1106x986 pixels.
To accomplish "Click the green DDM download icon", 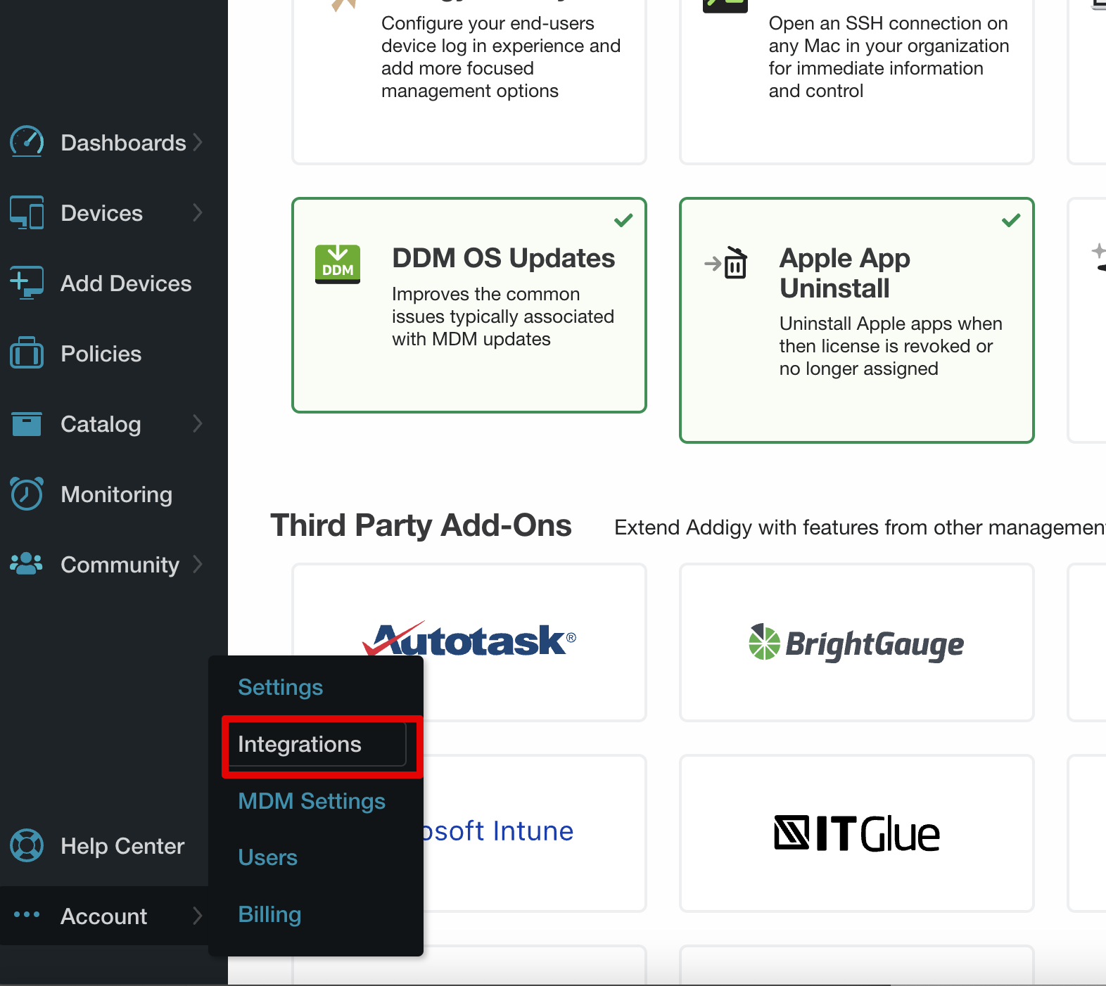I will click(x=338, y=264).
